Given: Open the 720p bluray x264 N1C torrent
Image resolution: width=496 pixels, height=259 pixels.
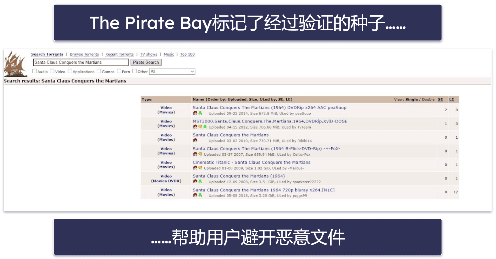Looking at the screenshot, I should 264,190.
